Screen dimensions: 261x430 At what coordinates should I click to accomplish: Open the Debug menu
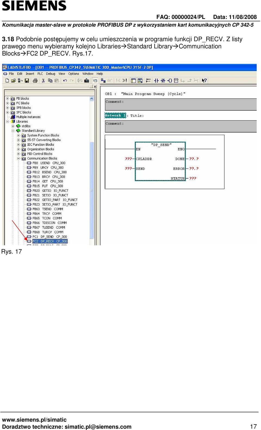tap(51, 74)
